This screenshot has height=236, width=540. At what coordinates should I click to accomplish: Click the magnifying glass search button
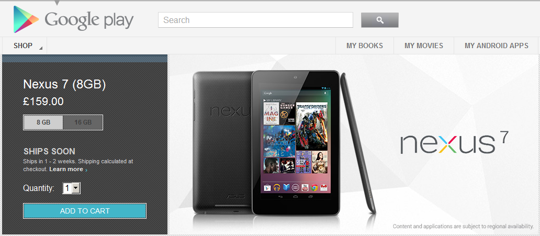point(380,20)
